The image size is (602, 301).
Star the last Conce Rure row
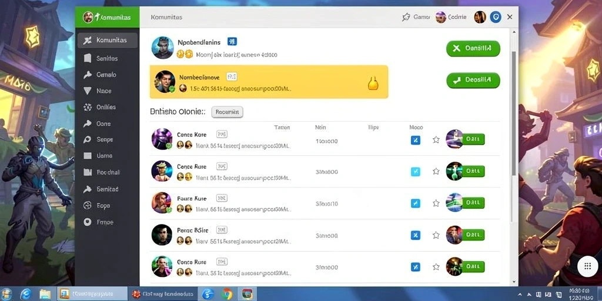436,266
